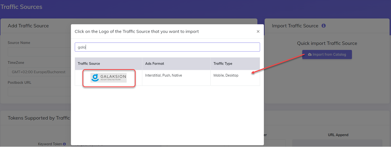Click the info icon next to Keyword Token
391x147 pixels.
(x=65, y=144)
